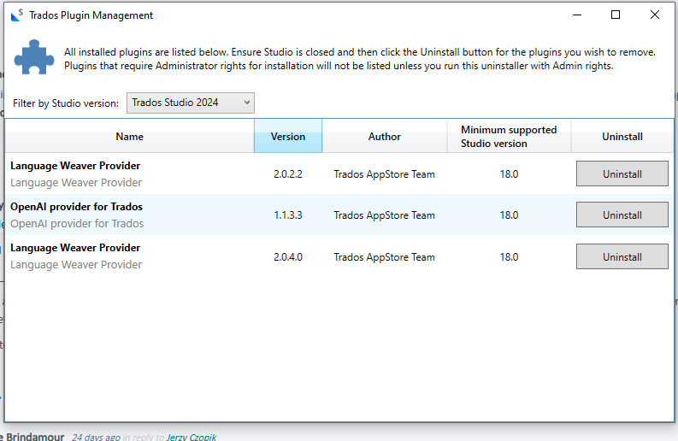Screen dimensions: 678x441
Task: Click the Uninstall column header
Action: [x=622, y=137]
